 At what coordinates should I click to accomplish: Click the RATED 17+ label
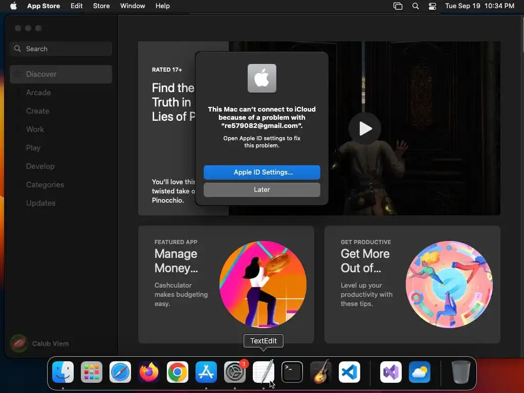pyautogui.click(x=167, y=70)
